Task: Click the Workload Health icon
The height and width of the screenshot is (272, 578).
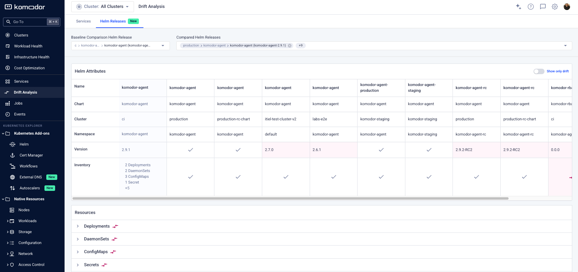Action: click(8, 46)
